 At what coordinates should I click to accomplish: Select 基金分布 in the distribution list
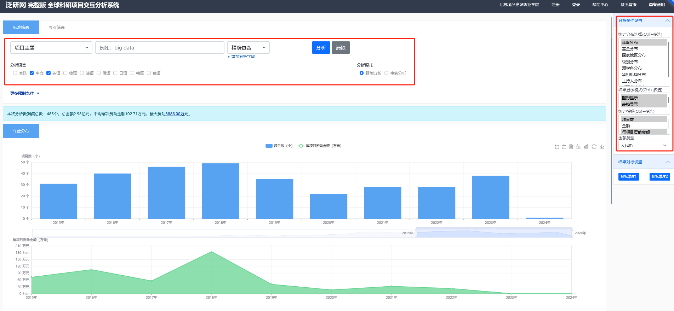click(644, 49)
